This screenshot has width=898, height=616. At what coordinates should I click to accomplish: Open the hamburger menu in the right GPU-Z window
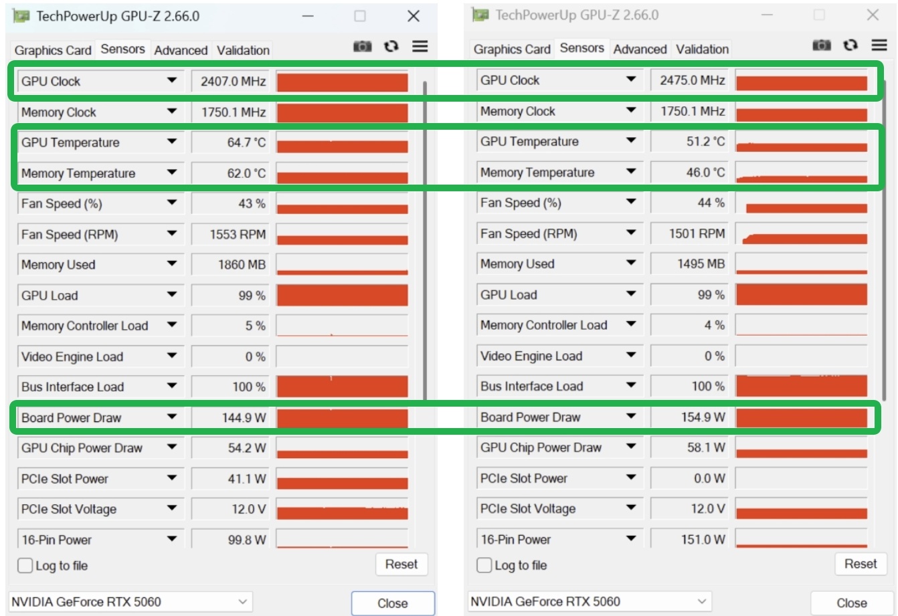(x=879, y=45)
